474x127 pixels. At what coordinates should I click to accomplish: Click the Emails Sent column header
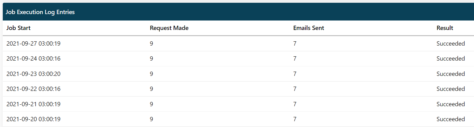tap(309, 28)
